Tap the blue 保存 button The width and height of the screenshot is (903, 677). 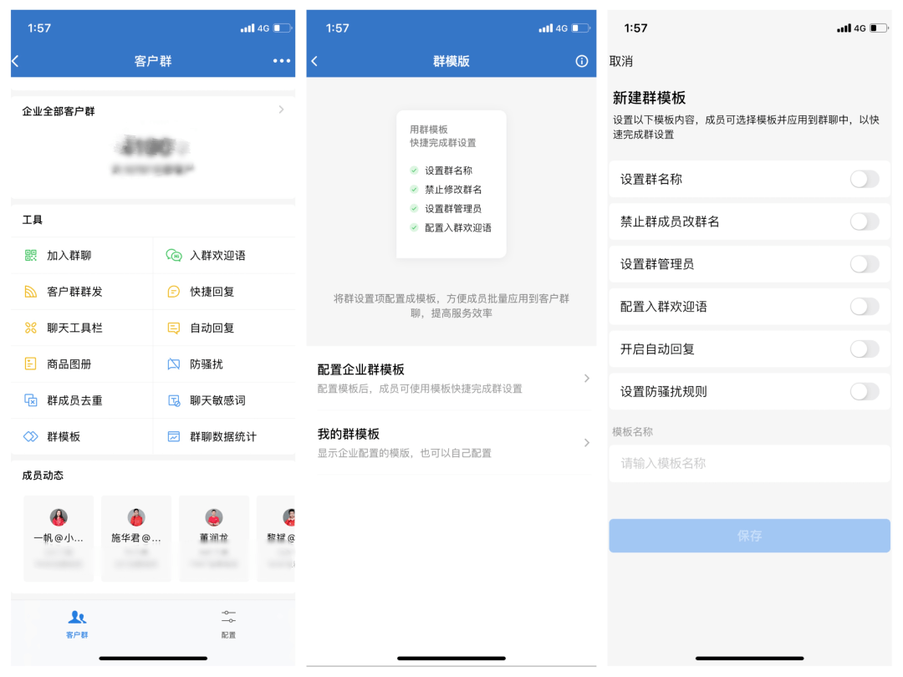[749, 536]
